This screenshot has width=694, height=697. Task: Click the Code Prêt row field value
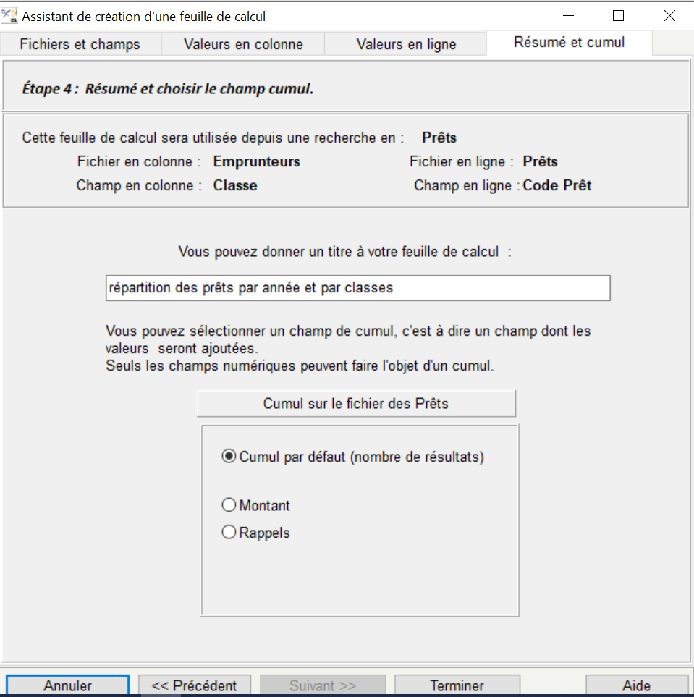coord(557,185)
